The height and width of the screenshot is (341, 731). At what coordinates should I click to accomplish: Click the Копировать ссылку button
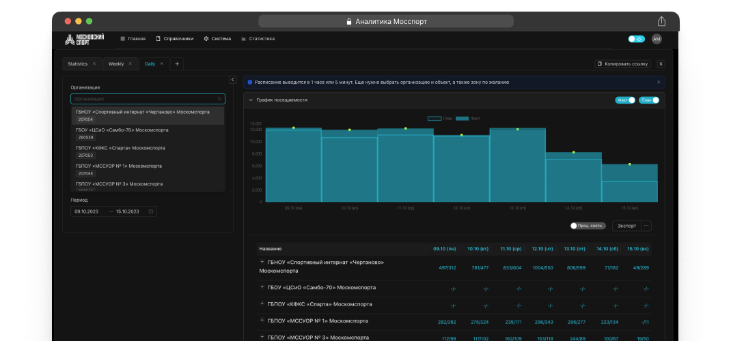tap(622, 63)
